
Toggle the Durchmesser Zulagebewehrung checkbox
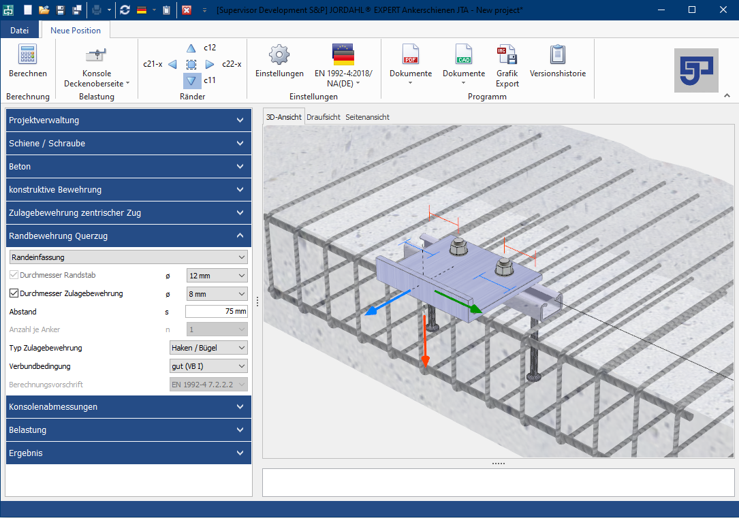pyautogui.click(x=14, y=293)
